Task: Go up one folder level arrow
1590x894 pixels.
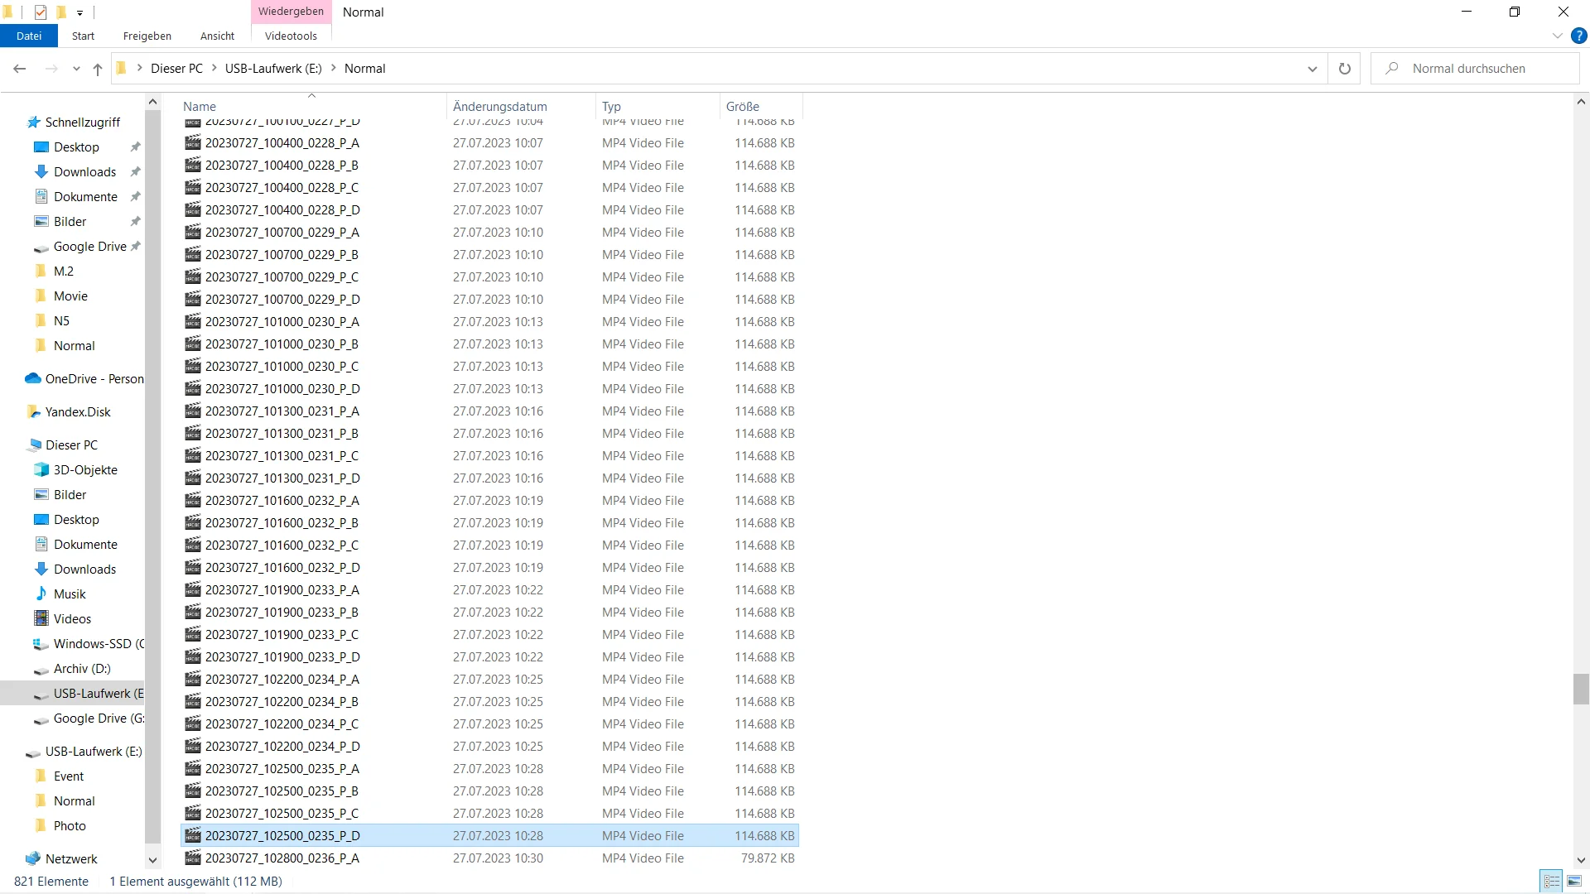Action: pos(98,69)
